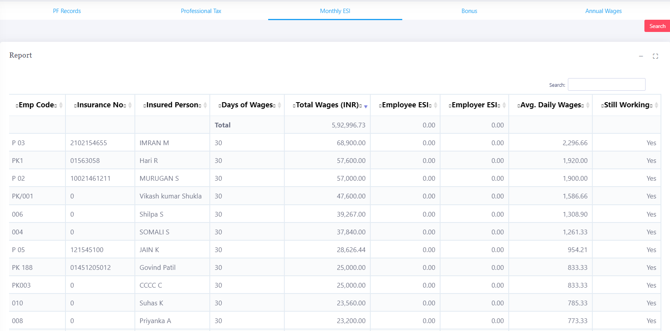Viewport: 670px width, 331px height.
Task: Select insurance number 121545100
Action: (87, 250)
